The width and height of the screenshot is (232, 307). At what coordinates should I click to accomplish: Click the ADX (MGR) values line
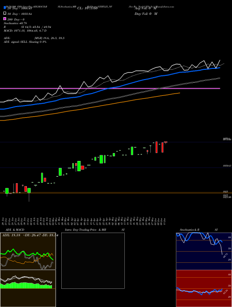pyautogui.click(x=34, y=38)
